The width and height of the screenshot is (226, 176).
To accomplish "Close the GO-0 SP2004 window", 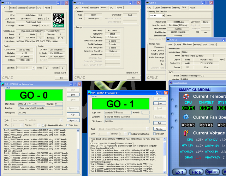I will [x=79, y=84].
